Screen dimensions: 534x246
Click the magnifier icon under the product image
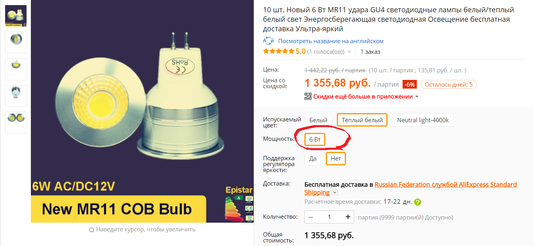tap(91, 230)
